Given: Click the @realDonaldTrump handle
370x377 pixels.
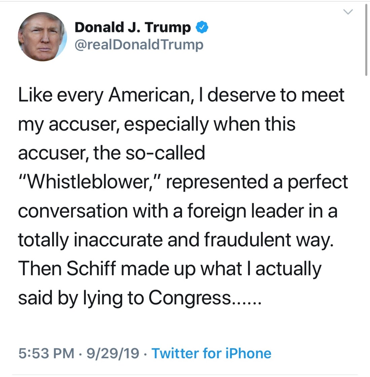Looking at the screenshot, I should coord(139,45).
